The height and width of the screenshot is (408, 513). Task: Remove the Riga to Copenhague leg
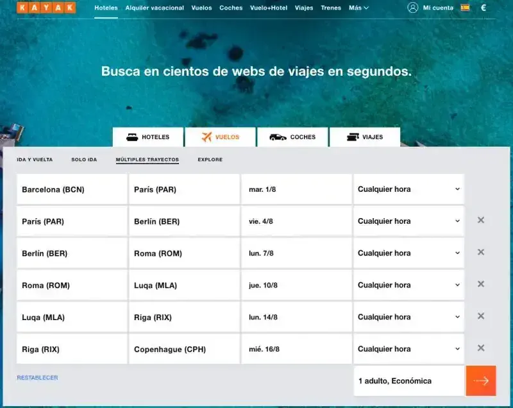pos(480,348)
